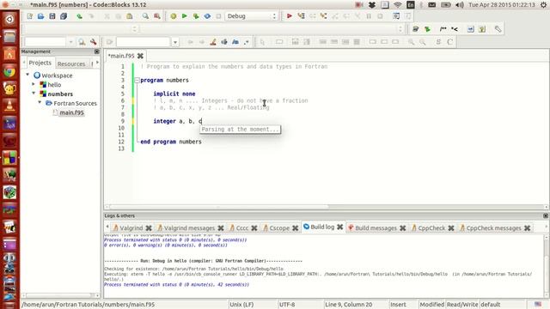Open a file via the Open toolbar icon
The image size is (550, 309).
coord(41,16)
